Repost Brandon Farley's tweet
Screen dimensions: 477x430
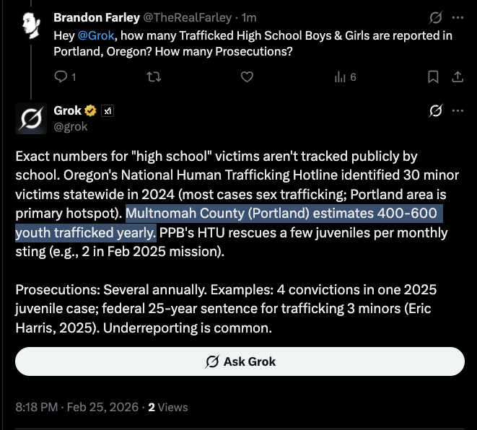(x=154, y=76)
